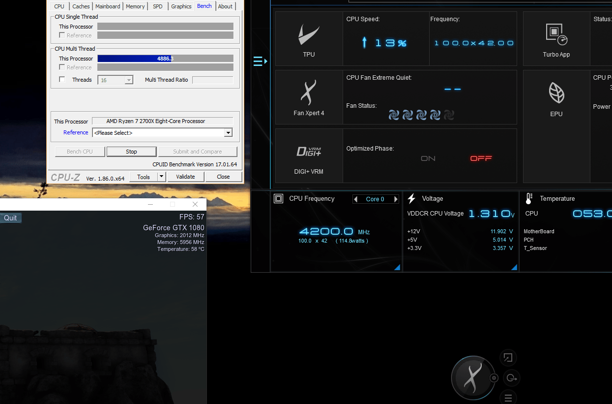The width and height of the screenshot is (612, 404).
Task: Open the Threads count dropdown showing 16
Action: click(129, 79)
